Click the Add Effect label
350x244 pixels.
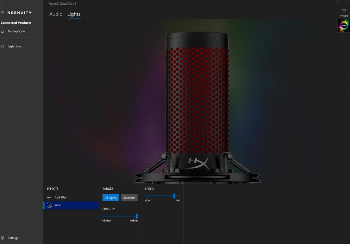click(x=61, y=198)
